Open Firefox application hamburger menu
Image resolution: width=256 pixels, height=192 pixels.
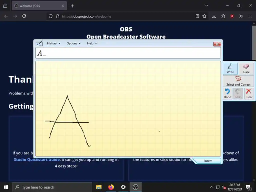[250, 16]
